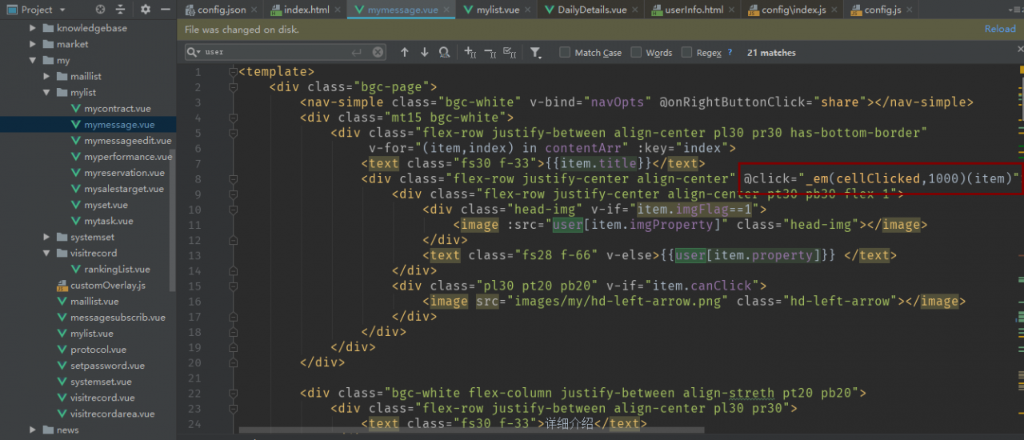The width and height of the screenshot is (1024, 440).
Task: Click the Regex help question mark
Action: pyautogui.click(x=730, y=53)
